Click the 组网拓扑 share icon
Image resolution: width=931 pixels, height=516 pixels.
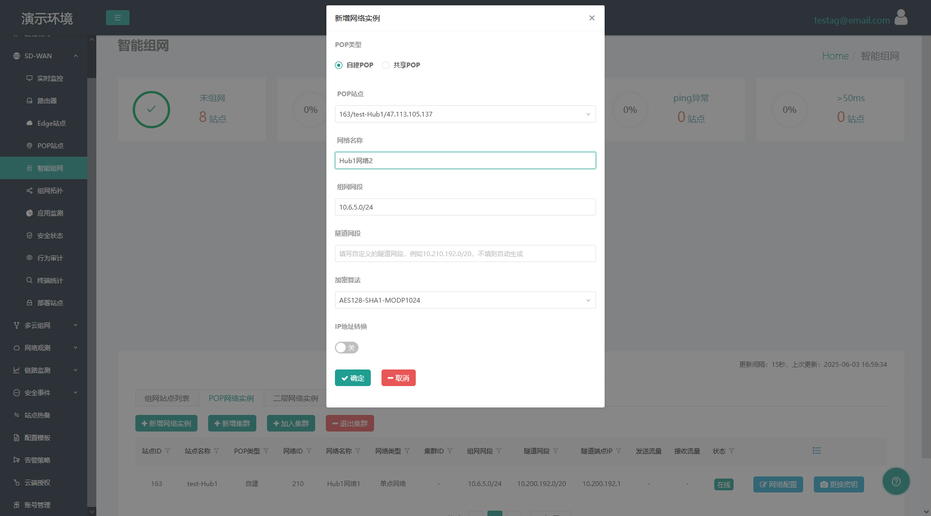29,190
